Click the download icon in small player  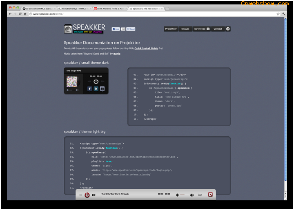(x=102, y=89)
